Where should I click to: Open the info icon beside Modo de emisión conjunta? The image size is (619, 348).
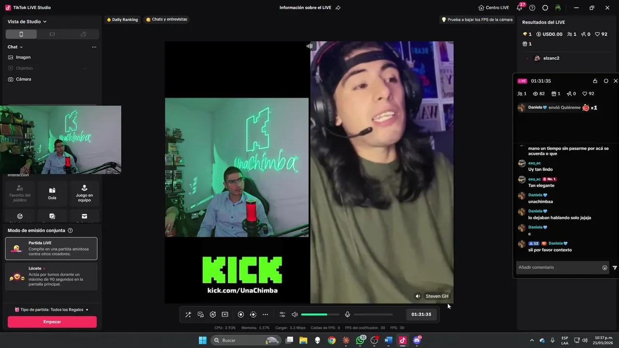click(70, 231)
